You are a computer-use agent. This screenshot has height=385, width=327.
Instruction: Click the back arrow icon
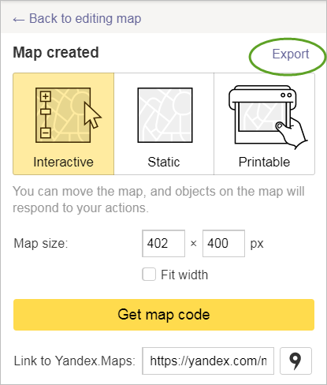pyautogui.click(x=19, y=20)
